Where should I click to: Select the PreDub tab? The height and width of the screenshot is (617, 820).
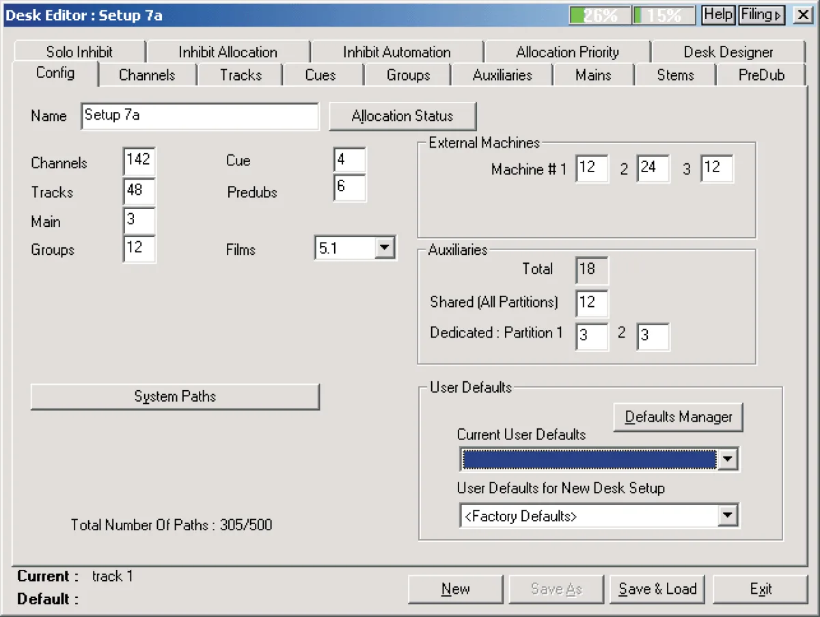(761, 75)
